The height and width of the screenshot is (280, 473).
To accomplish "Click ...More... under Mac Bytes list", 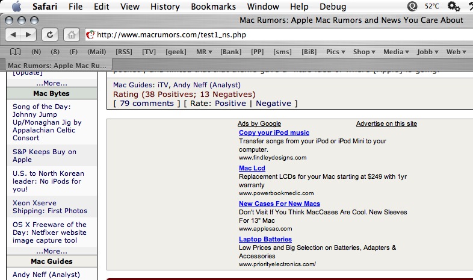I will [x=52, y=251].
